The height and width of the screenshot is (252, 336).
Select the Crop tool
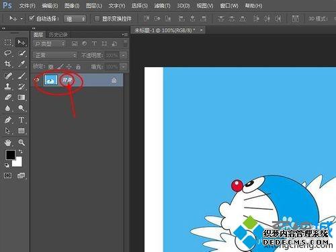8,64
